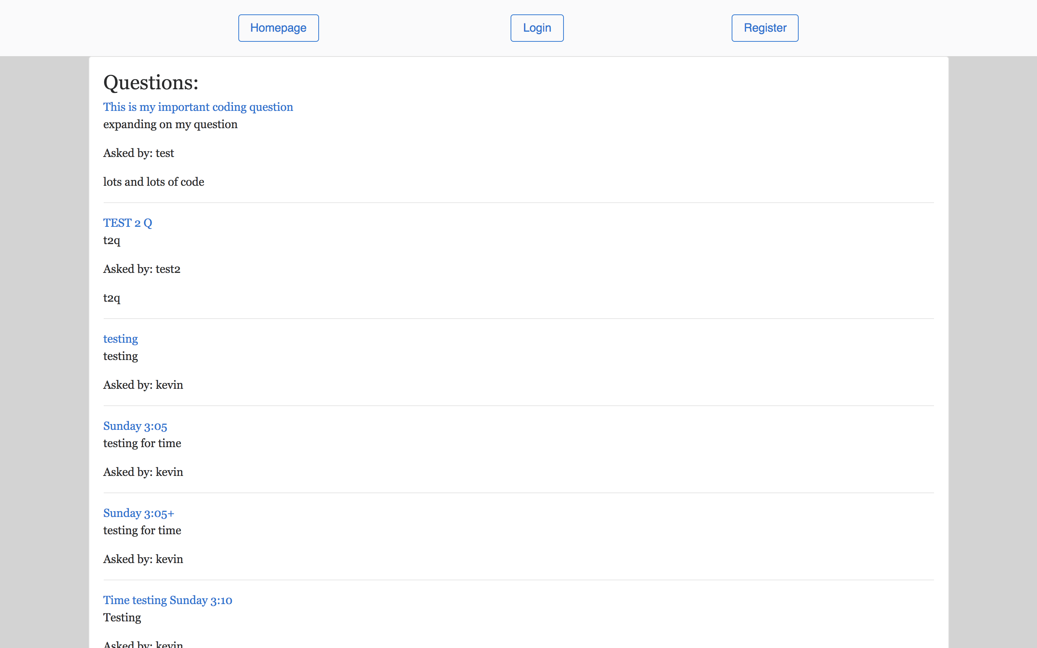Click 'Asked by: kevin' under Sunday 3:05+ question
The width and height of the screenshot is (1037, 648).
pyautogui.click(x=143, y=559)
